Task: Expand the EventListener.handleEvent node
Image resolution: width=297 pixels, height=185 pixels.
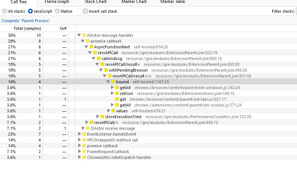Action: click(x=80, y=134)
